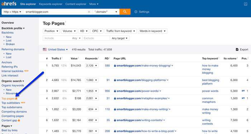Click the Export button
The image size is (251, 134).
pyautogui.click(x=242, y=49)
